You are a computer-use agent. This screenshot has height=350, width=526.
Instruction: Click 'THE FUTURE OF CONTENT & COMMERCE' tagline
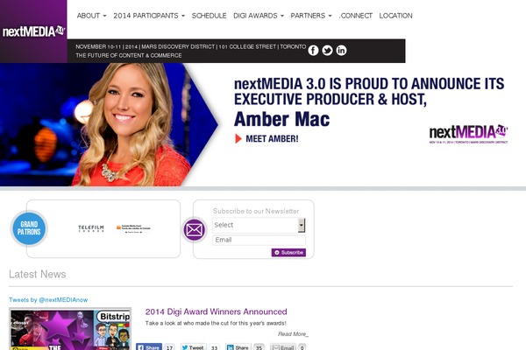click(129, 56)
